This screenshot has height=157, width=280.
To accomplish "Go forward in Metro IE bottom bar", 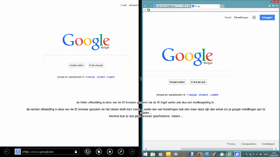I will point(132,152).
